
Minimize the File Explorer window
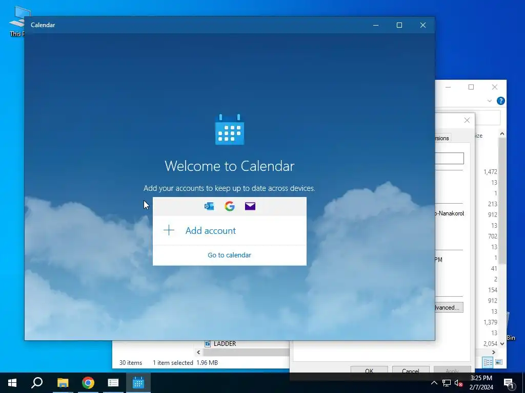(x=448, y=87)
